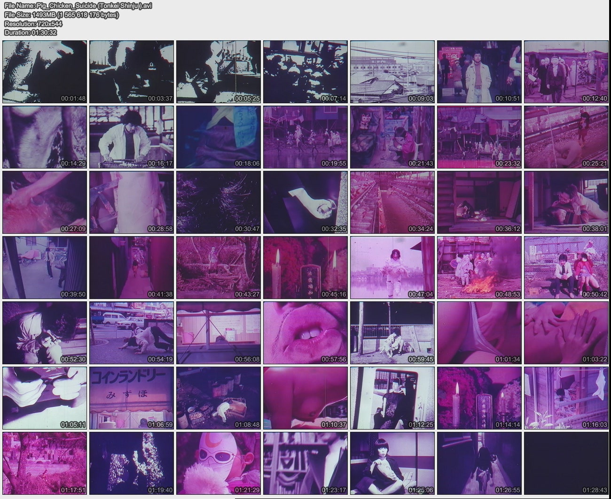
Task: Select the rooftops frame at 00:09:03
Action: click(x=392, y=72)
